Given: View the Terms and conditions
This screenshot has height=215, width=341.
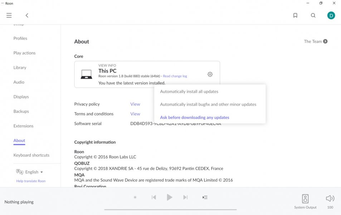Looking at the screenshot, I should (135, 114).
